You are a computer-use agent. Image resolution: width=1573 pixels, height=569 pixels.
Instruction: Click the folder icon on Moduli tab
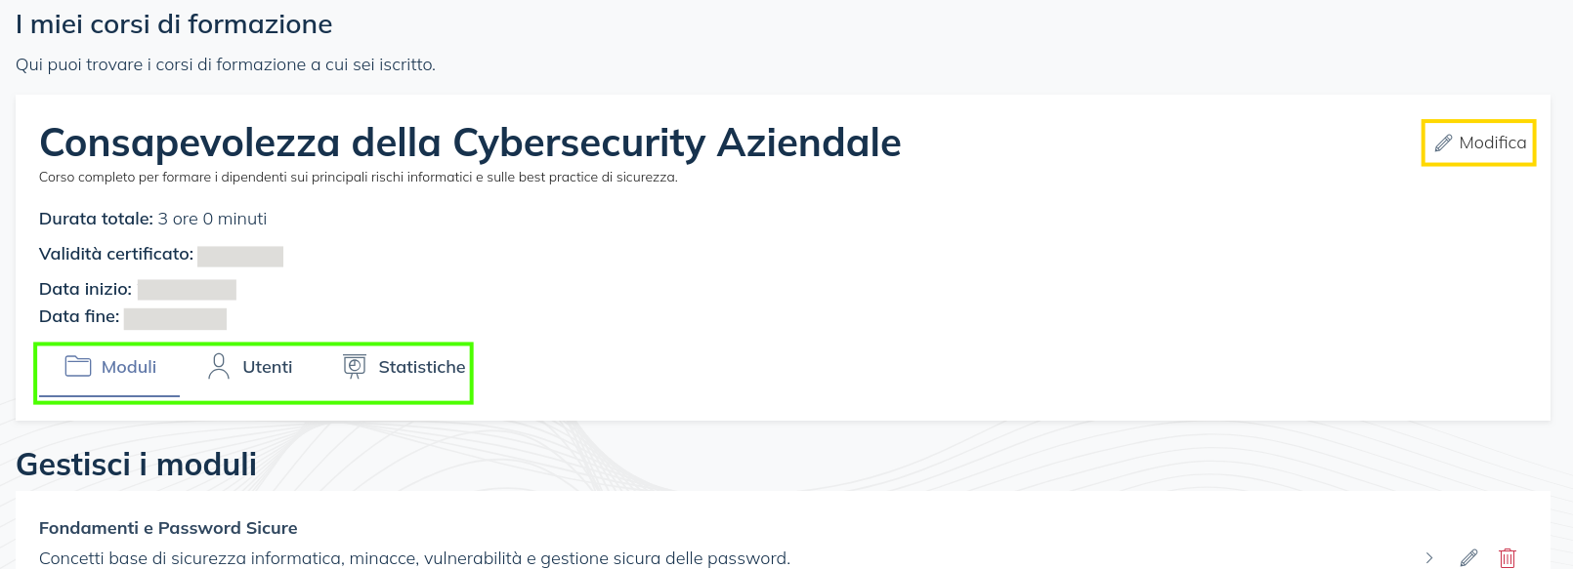[x=77, y=367]
